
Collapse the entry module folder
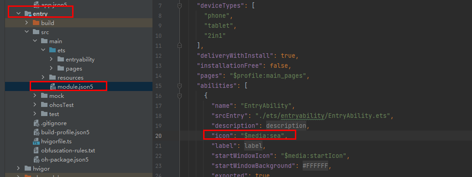point(19,14)
